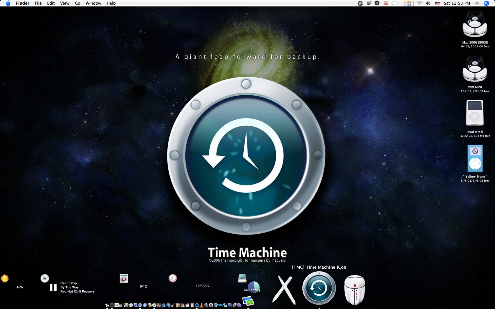Open QuickTime Player in the dock
The height and width of the screenshot is (309, 495).
pos(197,305)
